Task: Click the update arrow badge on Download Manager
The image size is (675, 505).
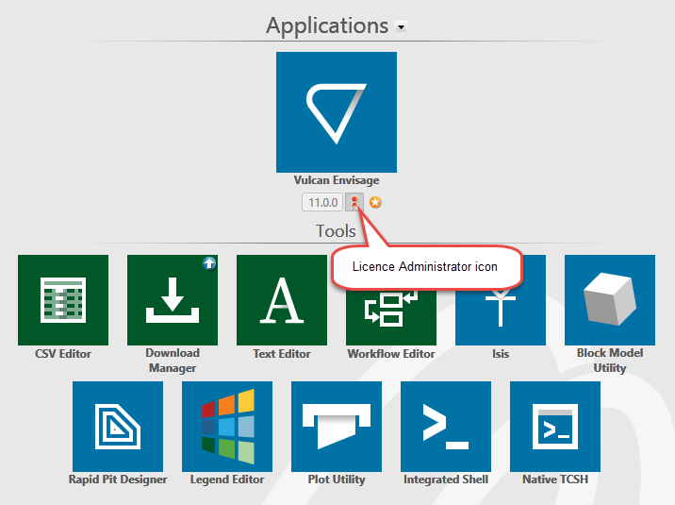Action: [209, 263]
